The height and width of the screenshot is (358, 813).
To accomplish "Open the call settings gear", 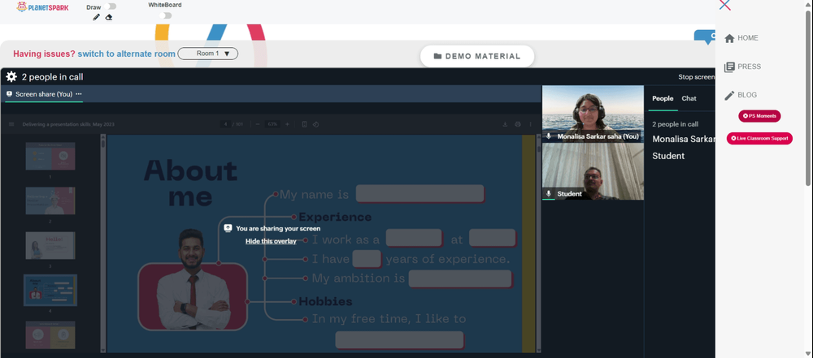I will pos(11,77).
